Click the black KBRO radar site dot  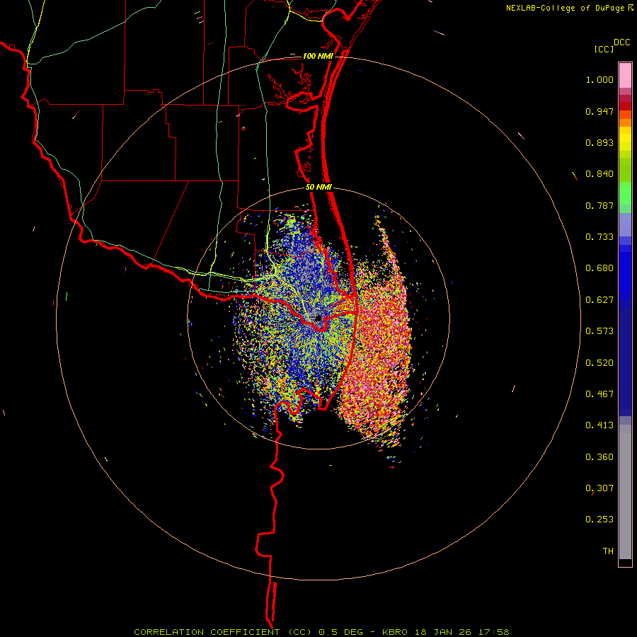click(318, 318)
